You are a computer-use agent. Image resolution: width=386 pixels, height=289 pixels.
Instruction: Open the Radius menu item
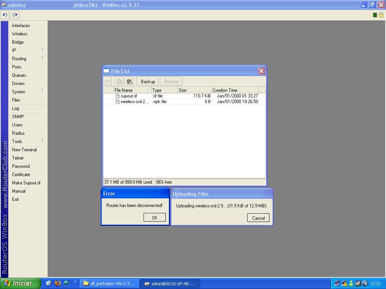[x=28, y=133]
